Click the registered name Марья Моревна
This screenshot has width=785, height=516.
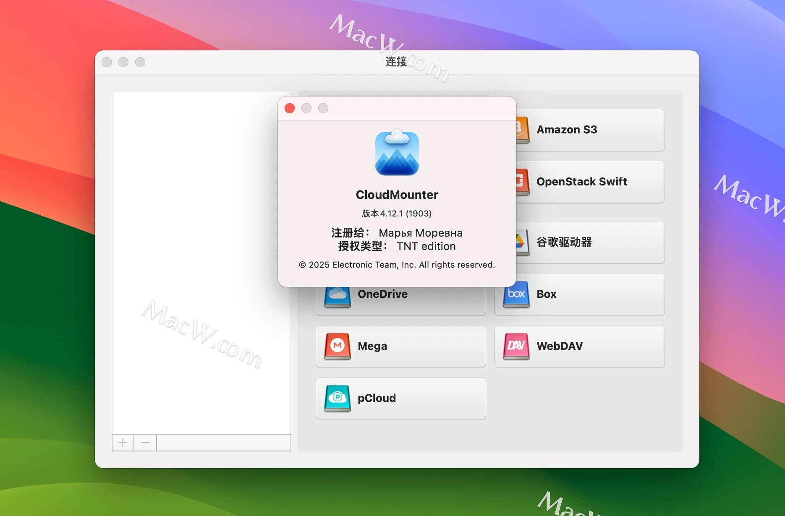pyautogui.click(x=421, y=233)
